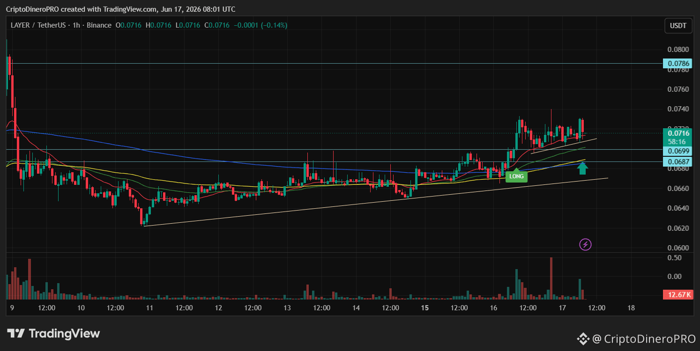Click the date 18 on time axis
Image resolution: width=700 pixels, height=351 pixels.
tap(631, 308)
